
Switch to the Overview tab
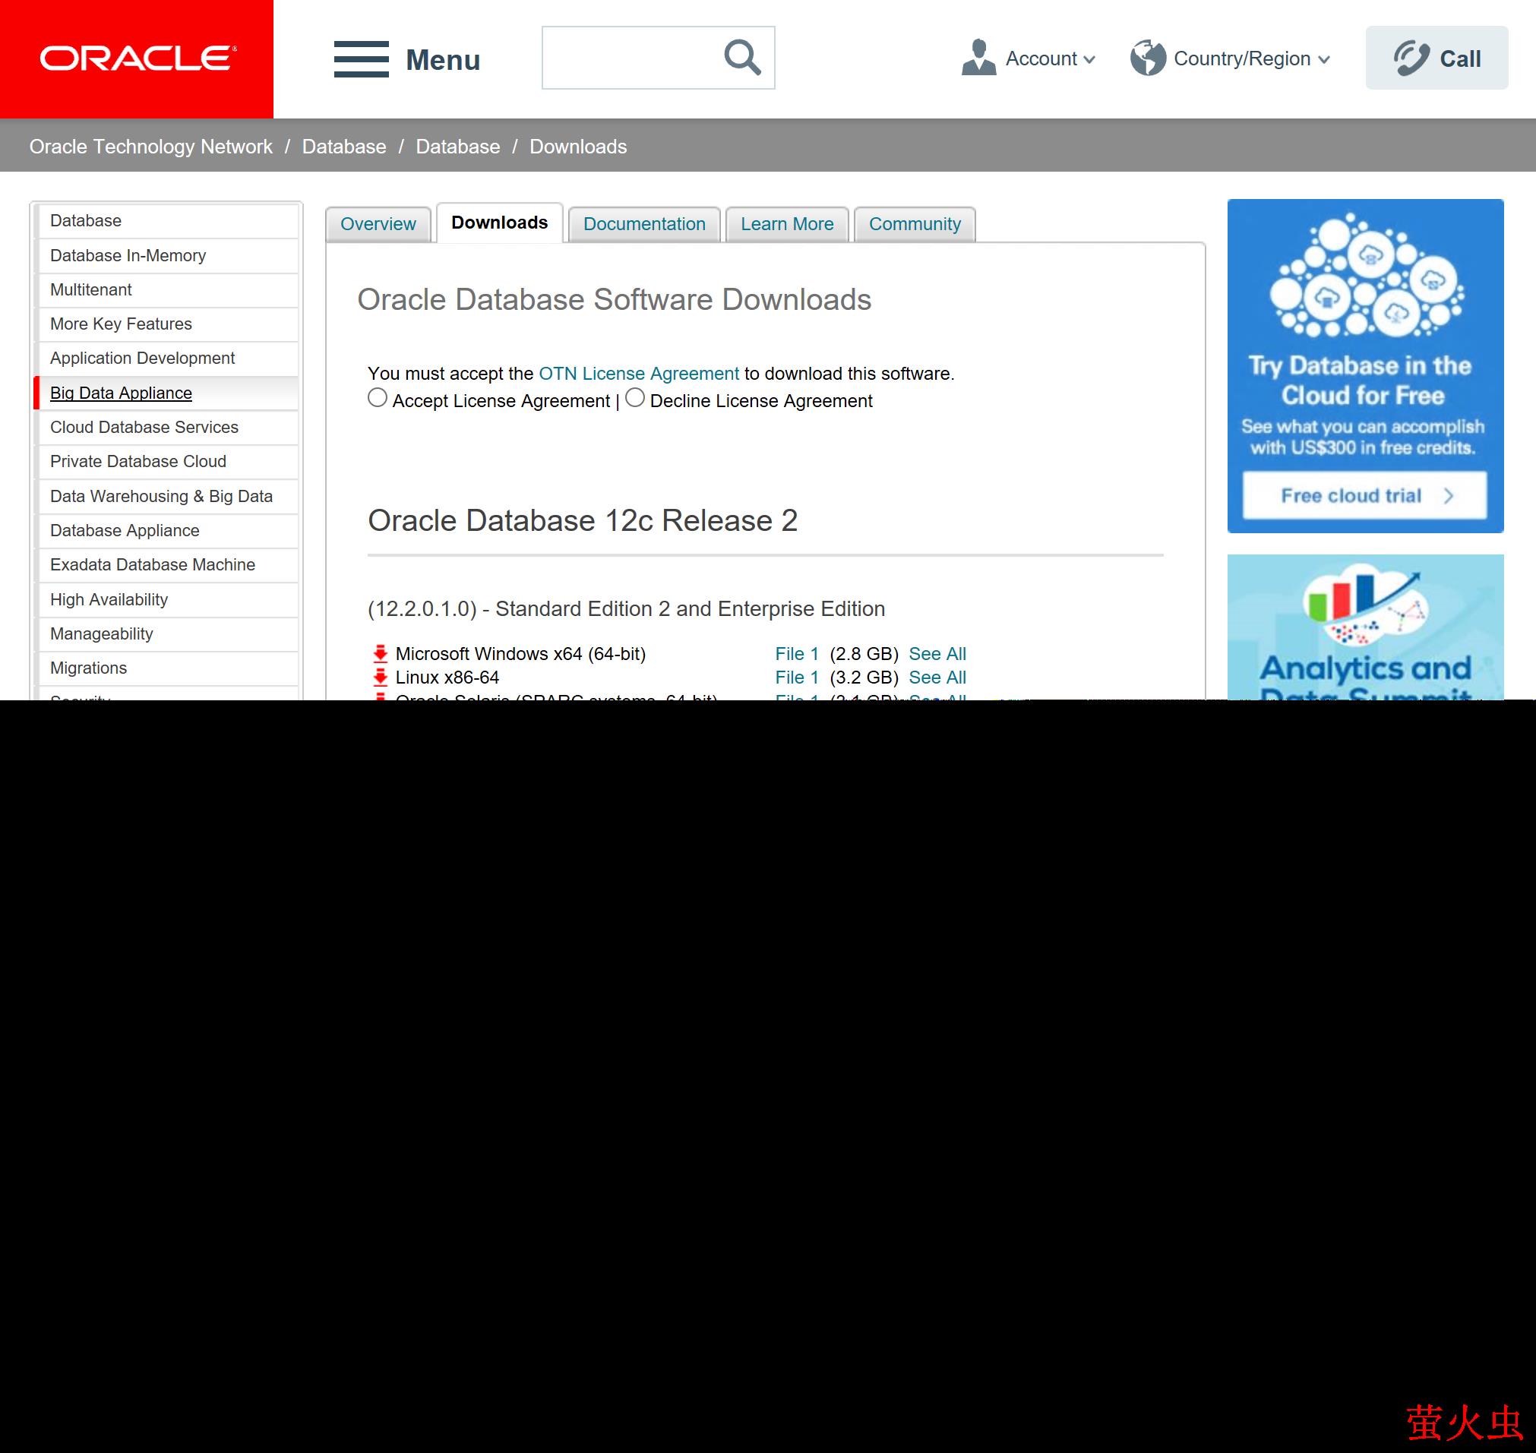[x=378, y=225]
